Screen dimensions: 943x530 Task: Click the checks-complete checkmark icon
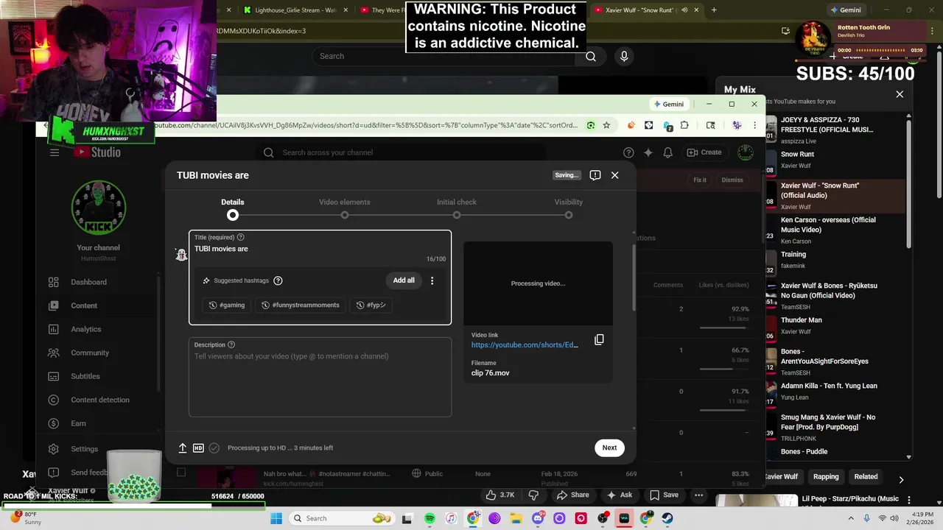coord(214,448)
